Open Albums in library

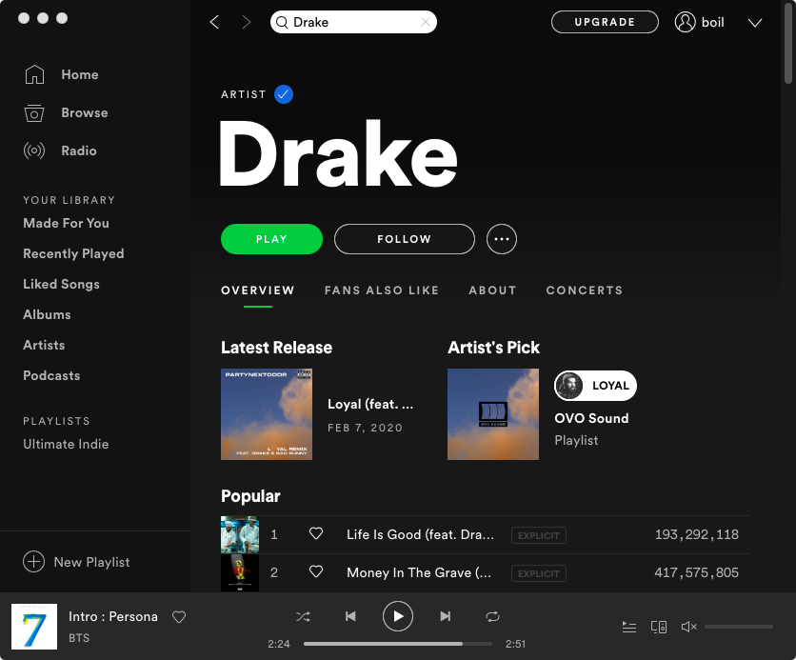47,315
